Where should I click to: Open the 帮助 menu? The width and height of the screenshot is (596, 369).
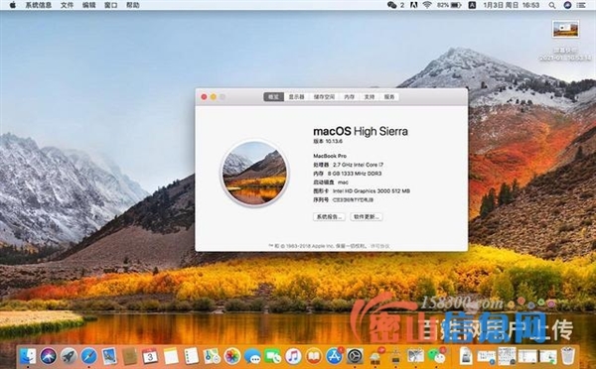click(x=133, y=5)
